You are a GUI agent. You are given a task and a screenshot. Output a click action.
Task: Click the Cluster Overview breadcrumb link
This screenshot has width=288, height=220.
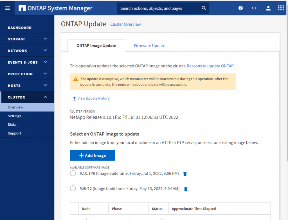click(x=125, y=24)
